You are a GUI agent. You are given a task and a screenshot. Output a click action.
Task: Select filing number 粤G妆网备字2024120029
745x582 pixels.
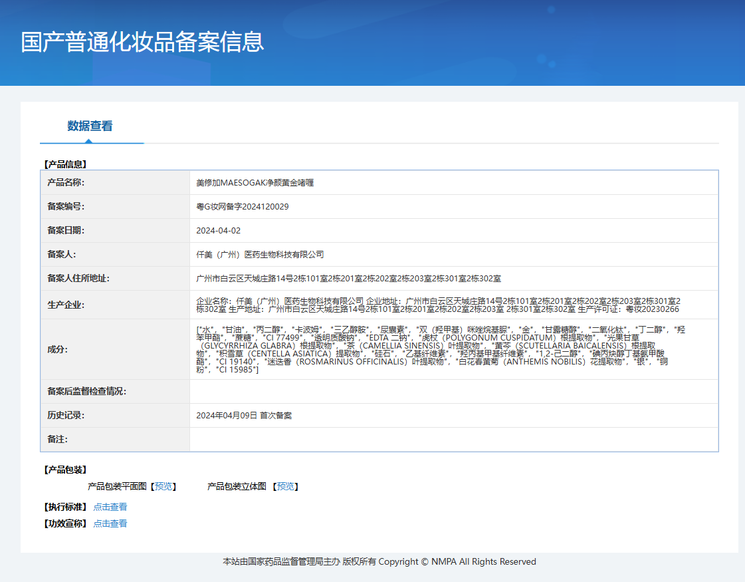click(x=243, y=206)
